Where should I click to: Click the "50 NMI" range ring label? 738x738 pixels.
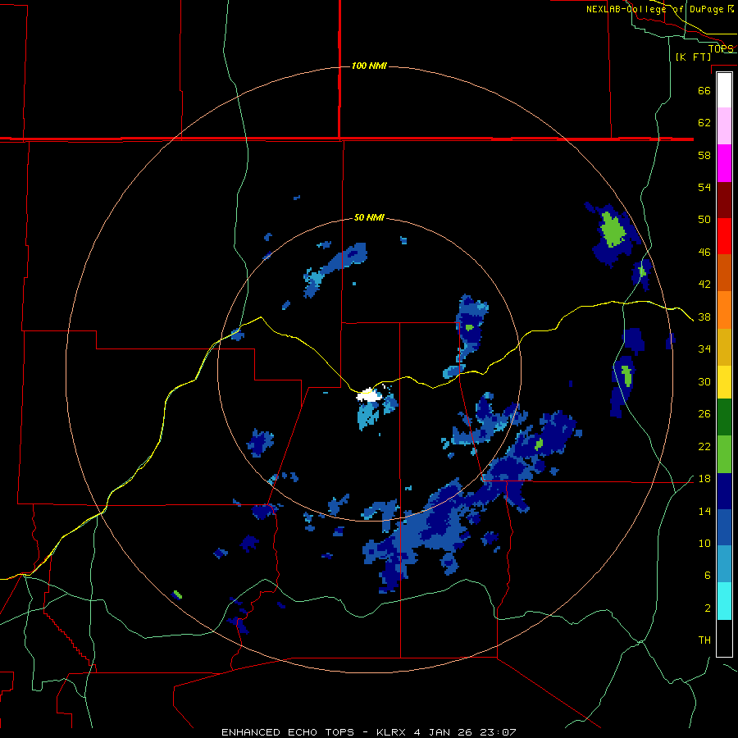click(369, 217)
